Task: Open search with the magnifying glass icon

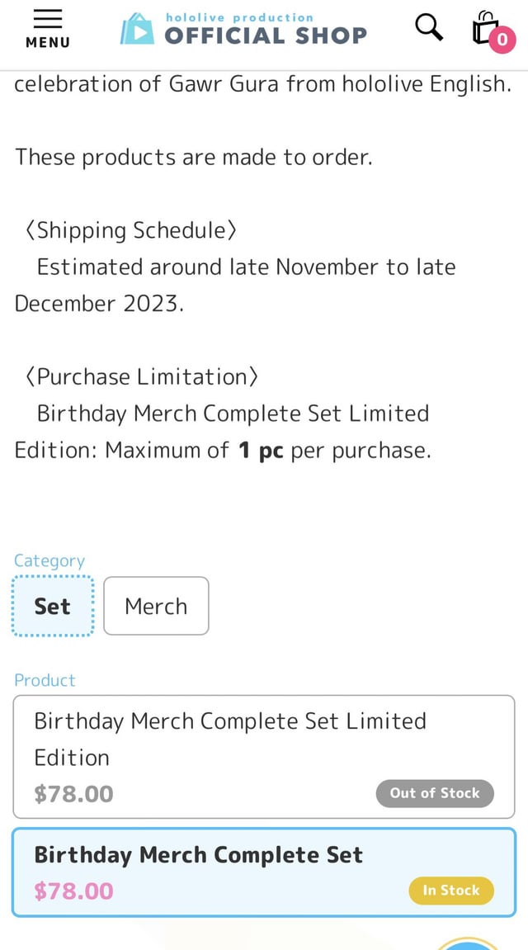Action: coord(429,28)
